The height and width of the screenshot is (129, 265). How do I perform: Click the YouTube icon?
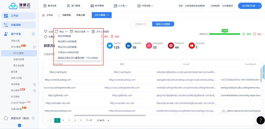click(x=192, y=46)
